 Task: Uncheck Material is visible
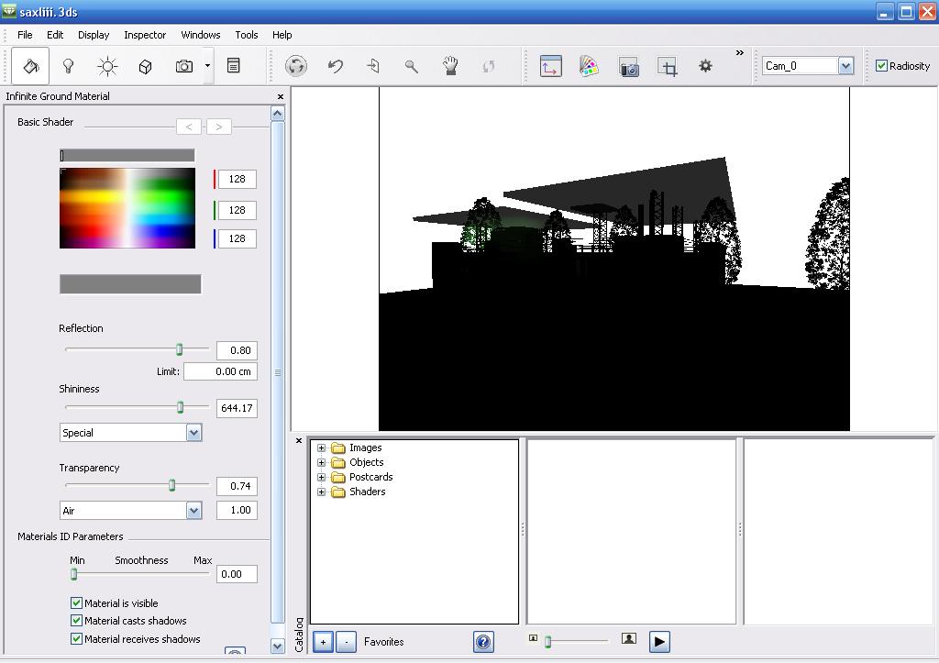click(x=77, y=603)
